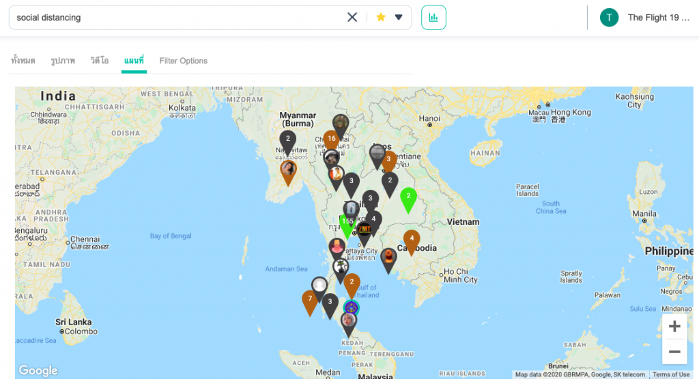Switch to the วิดีโอ tab

(x=100, y=60)
